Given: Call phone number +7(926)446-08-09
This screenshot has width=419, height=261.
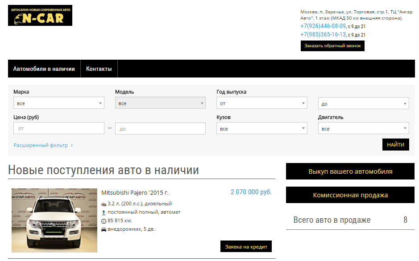Looking at the screenshot, I should [x=323, y=26].
